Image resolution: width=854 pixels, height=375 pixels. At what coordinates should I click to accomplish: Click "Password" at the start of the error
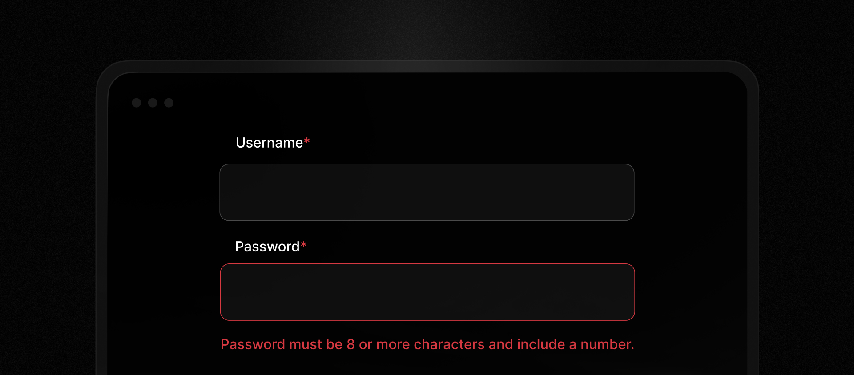pos(253,344)
